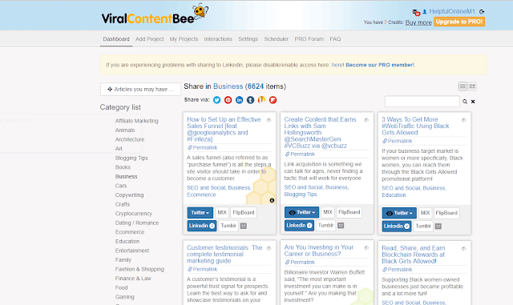Expand Articles you may have panel
The height and width of the screenshot is (305, 513).
[x=140, y=89]
